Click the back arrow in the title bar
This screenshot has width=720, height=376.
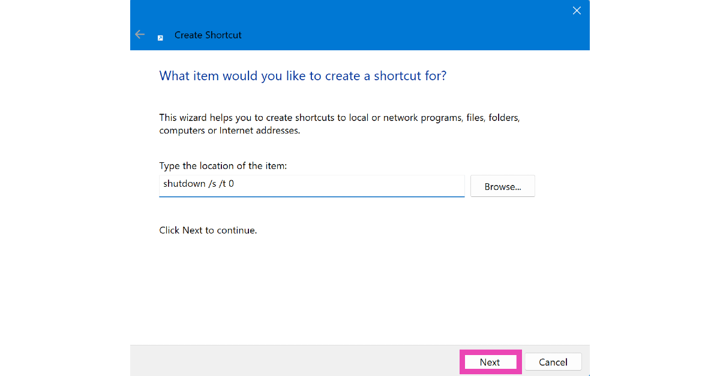pos(140,35)
